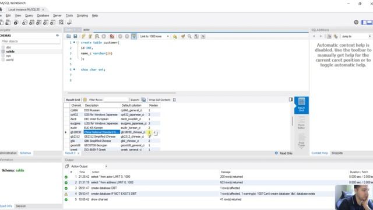Screen dimensions: 373x210
Task: Switch to the Administration tab
Action: [8, 153]
